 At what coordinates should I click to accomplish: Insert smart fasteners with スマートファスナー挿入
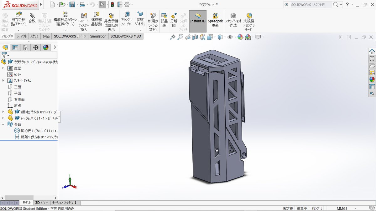tap(84, 22)
